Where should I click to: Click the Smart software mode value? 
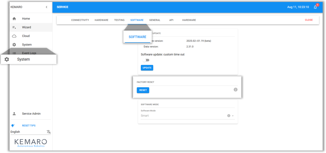pyautogui.click(x=145, y=116)
